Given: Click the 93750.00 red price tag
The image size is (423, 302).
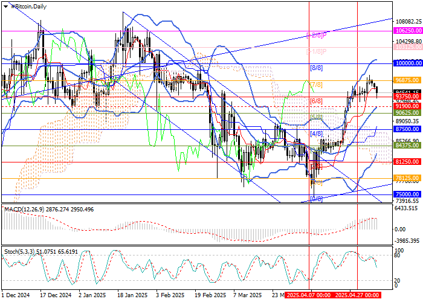Looking at the screenshot, I should click(405, 96).
